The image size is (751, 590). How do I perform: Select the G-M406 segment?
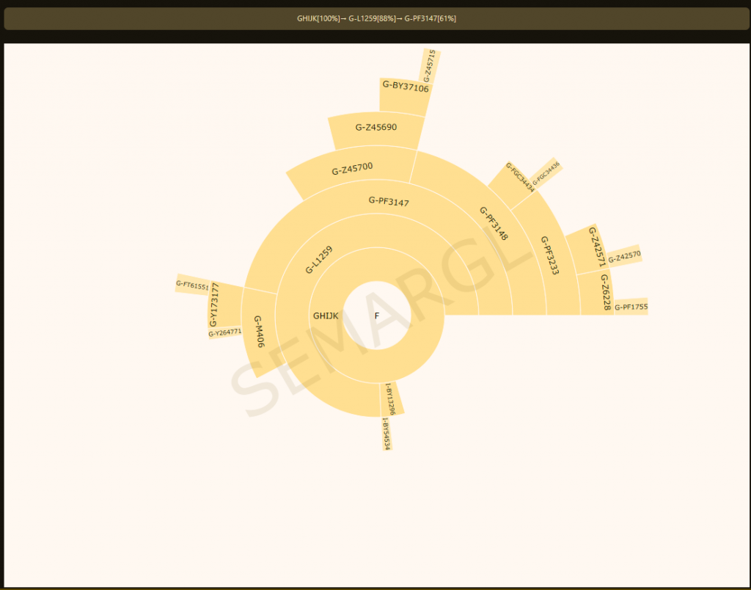(258, 332)
